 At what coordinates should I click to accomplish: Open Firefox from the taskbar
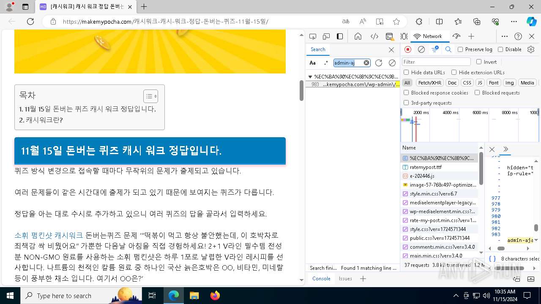[x=215, y=296]
